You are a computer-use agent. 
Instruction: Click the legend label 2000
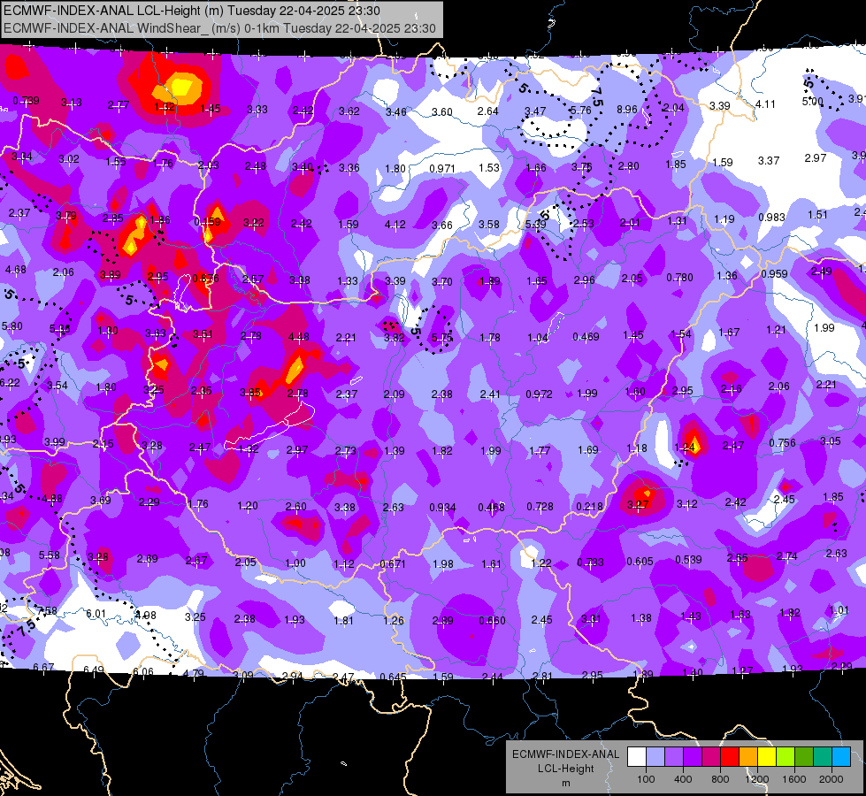832,779
